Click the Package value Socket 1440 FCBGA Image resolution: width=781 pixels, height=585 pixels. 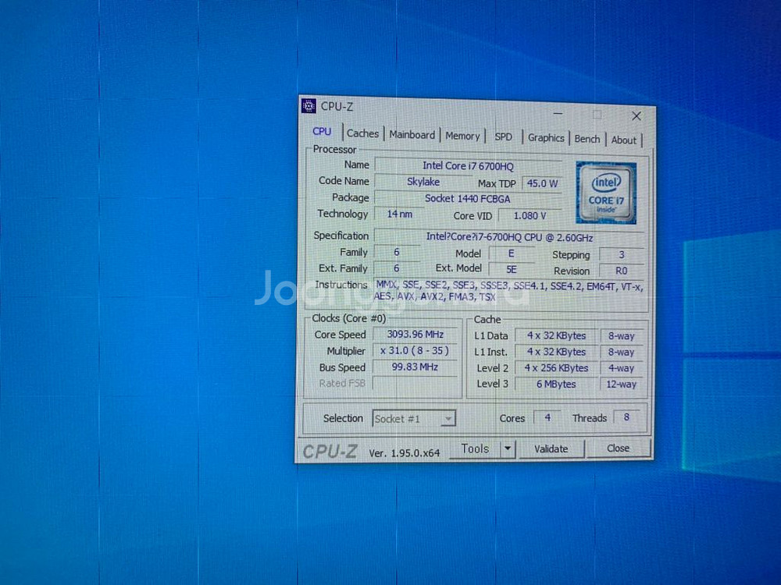468,198
